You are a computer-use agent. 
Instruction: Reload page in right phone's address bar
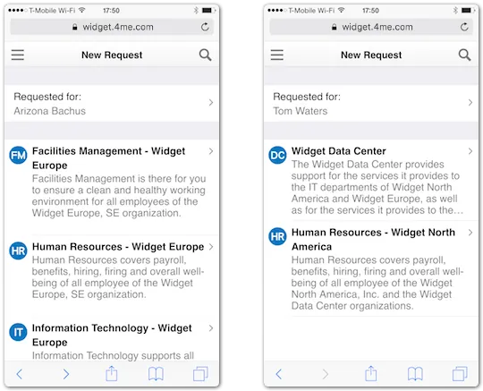click(x=464, y=27)
